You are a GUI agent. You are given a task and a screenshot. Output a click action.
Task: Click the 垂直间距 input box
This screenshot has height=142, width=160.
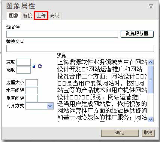pos(31,98)
